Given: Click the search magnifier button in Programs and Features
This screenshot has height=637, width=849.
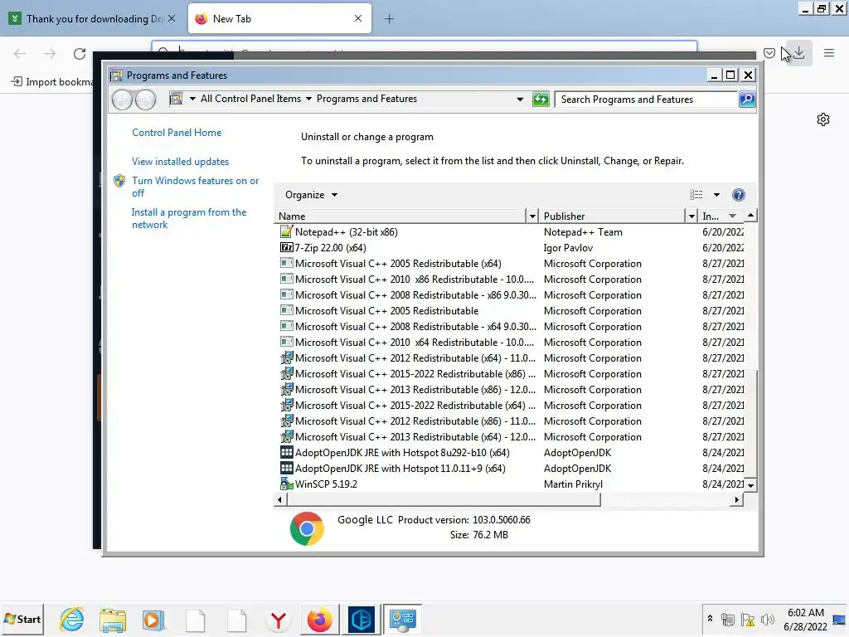Looking at the screenshot, I should pyautogui.click(x=747, y=100).
